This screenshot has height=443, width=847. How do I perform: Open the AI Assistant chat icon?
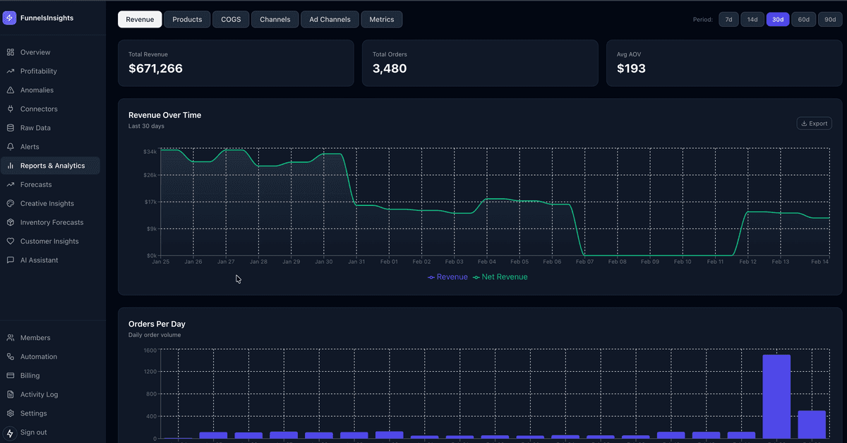point(11,260)
